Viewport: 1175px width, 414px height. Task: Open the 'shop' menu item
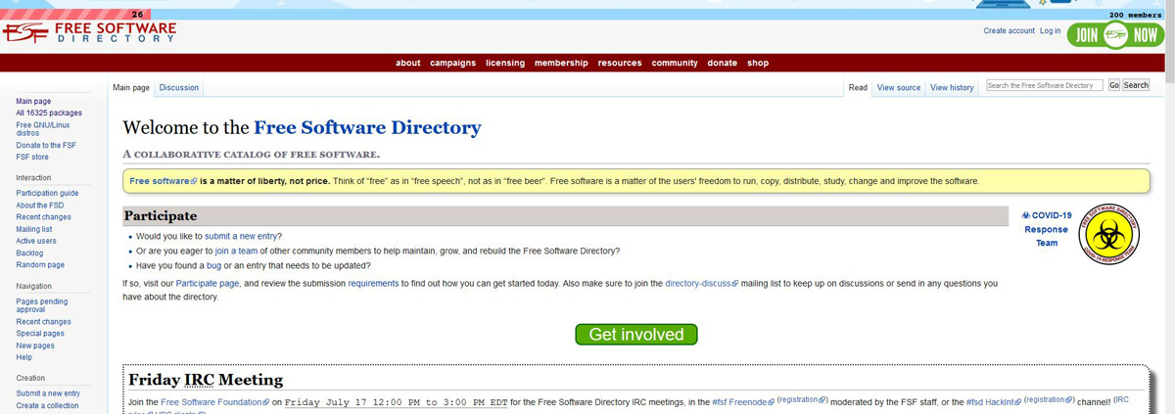[758, 63]
